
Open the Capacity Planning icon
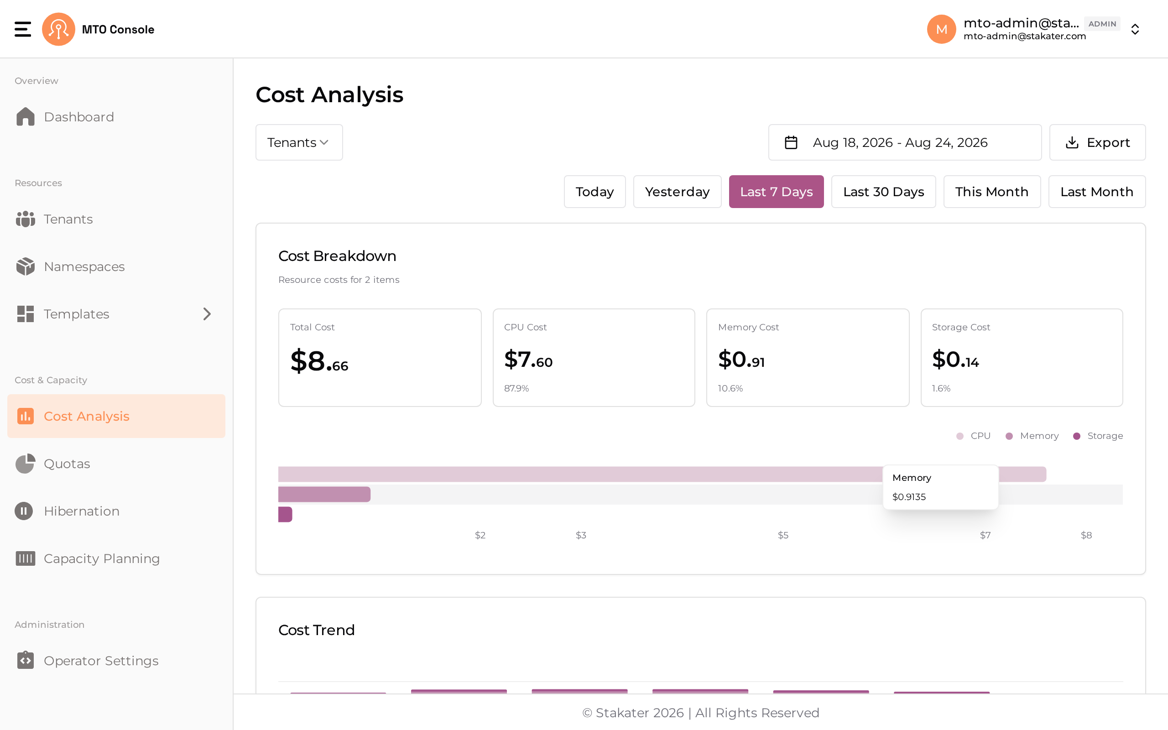pos(25,558)
